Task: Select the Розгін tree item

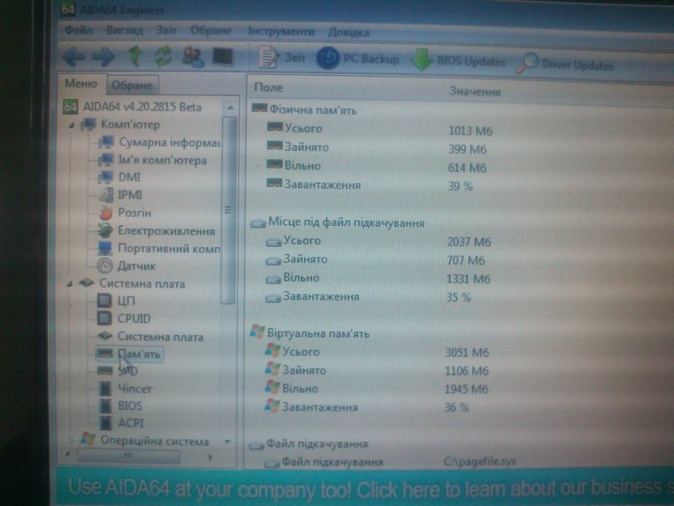Action: [135, 213]
